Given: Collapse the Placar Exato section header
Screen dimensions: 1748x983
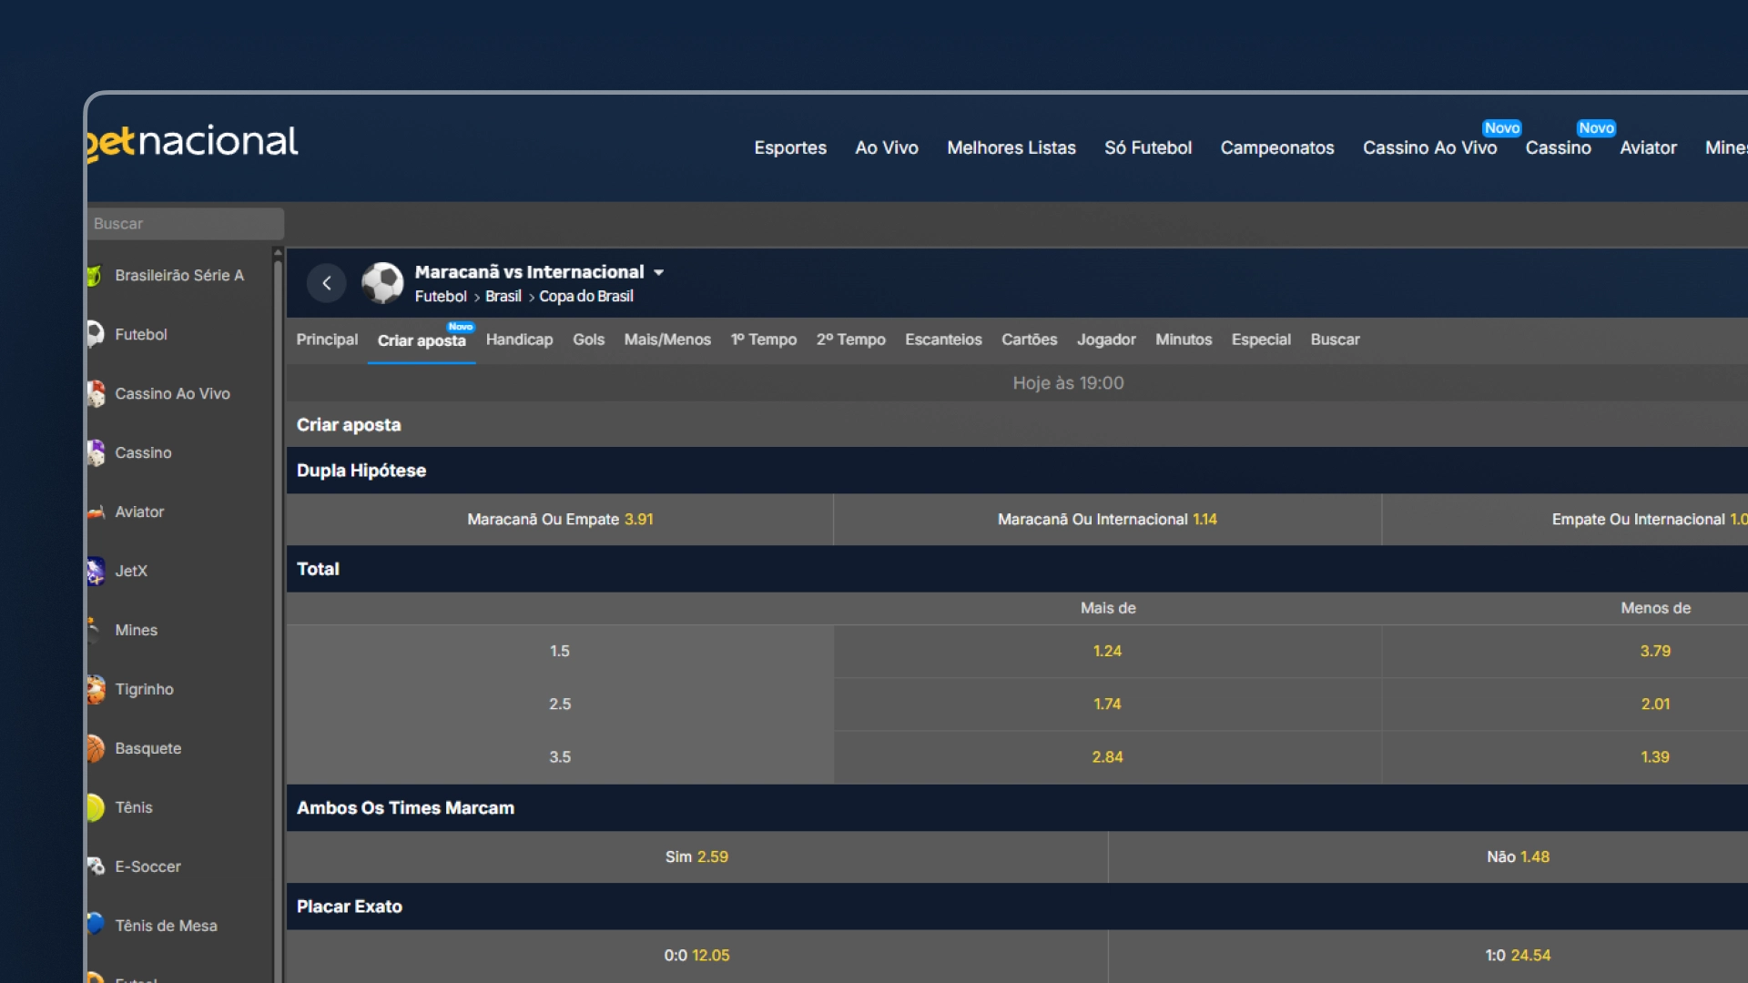Looking at the screenshot, I should [x=1017, y=907].
